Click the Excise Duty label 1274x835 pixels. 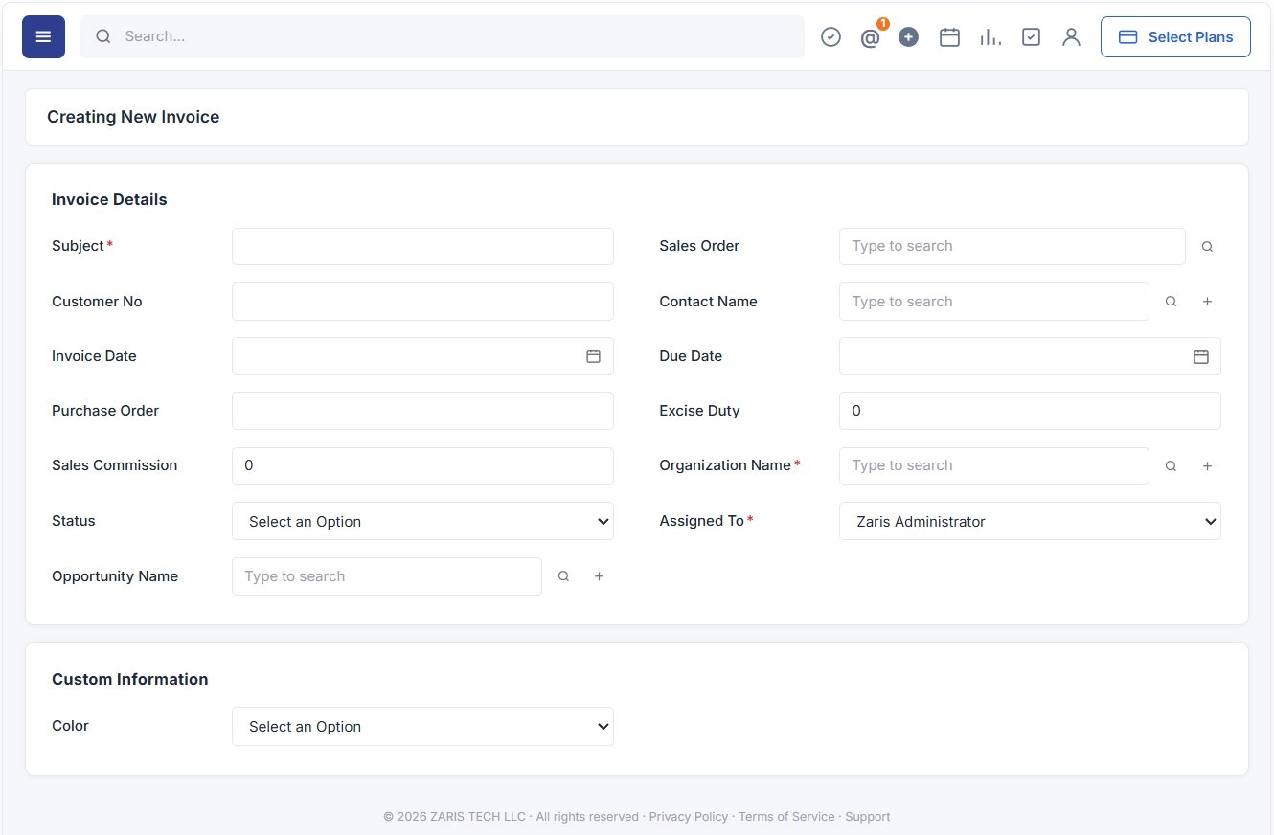coord(699,411)
